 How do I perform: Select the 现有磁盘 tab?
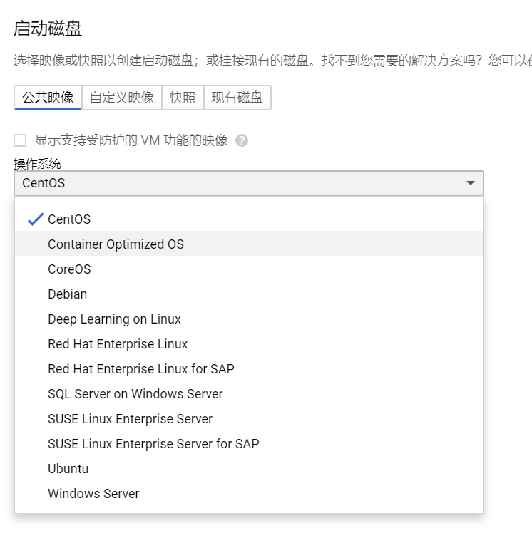tap(237, 98)
